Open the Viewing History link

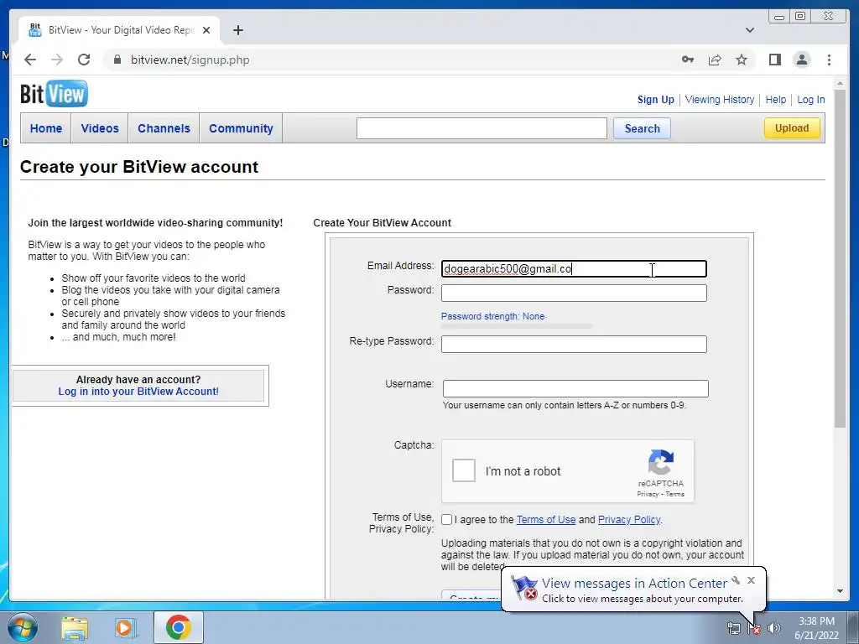pyautogui.click(x=719, y=100)
